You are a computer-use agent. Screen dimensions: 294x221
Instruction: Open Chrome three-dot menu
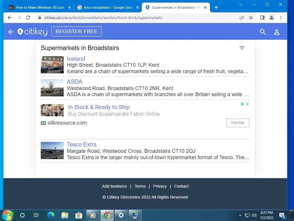(x=281, y=18)
